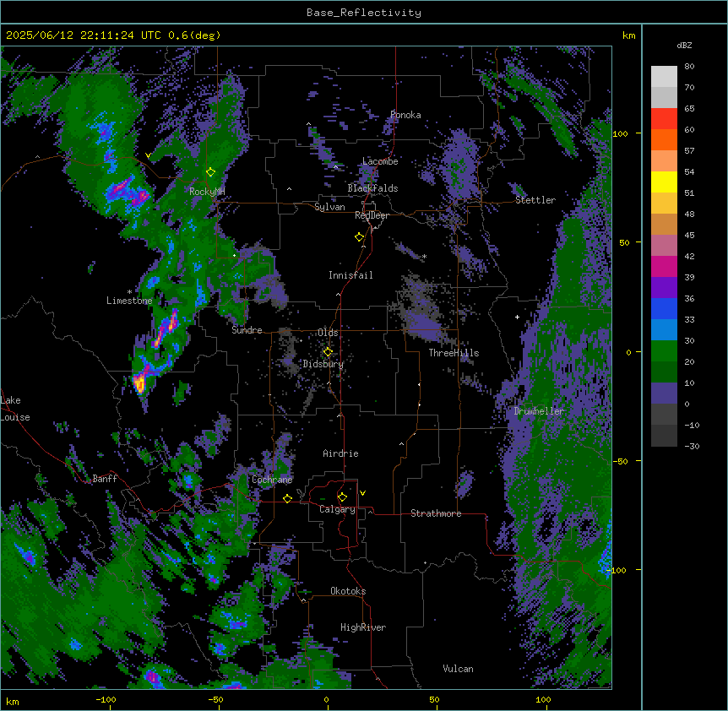The height and width of the screenshot is (711, 728).
Task: Click the Strathmore label
Action: (436, 513)
